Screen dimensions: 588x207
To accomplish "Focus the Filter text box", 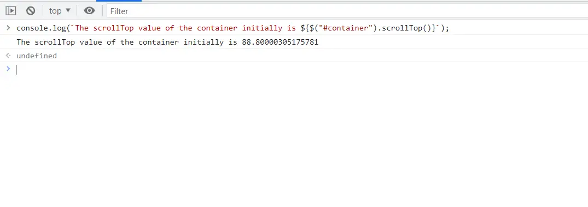I will coord(347,11).
